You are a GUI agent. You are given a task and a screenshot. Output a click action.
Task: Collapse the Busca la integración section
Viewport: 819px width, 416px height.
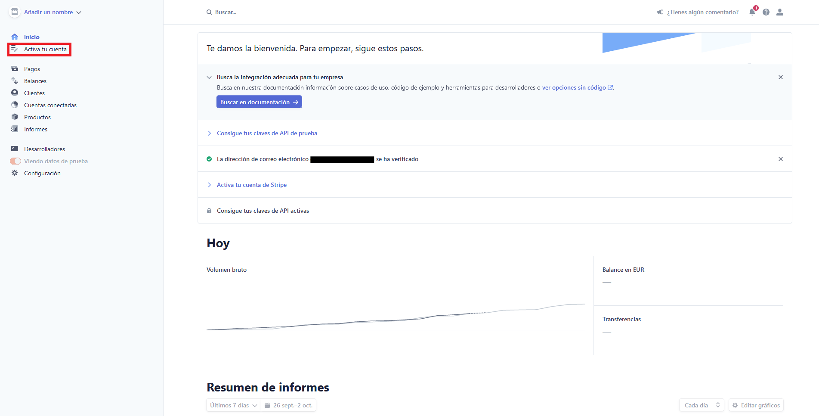[x=209, y=78]
